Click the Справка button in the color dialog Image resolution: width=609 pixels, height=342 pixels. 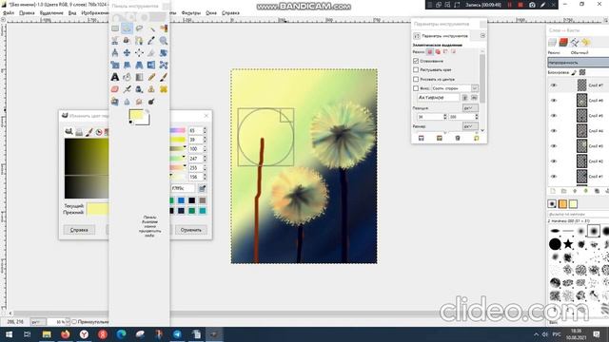tap(79, 230)
